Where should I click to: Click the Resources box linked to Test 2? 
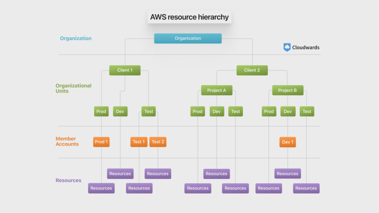(x=158, y=174)
